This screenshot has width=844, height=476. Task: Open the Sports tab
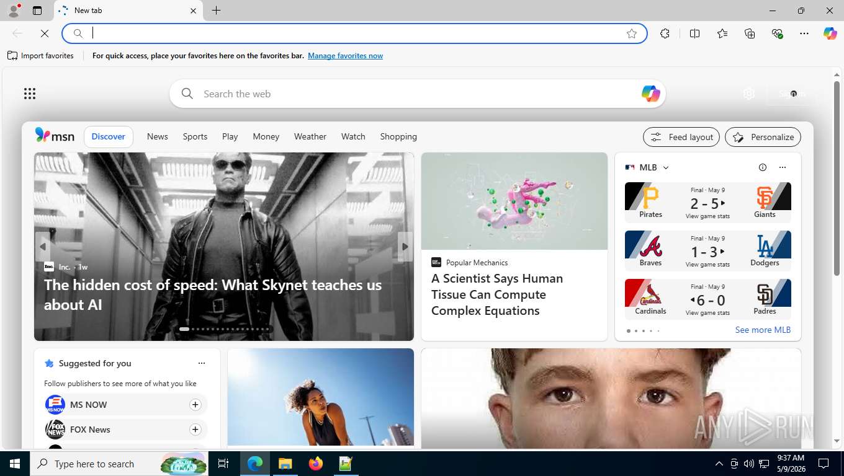(195, 136)
